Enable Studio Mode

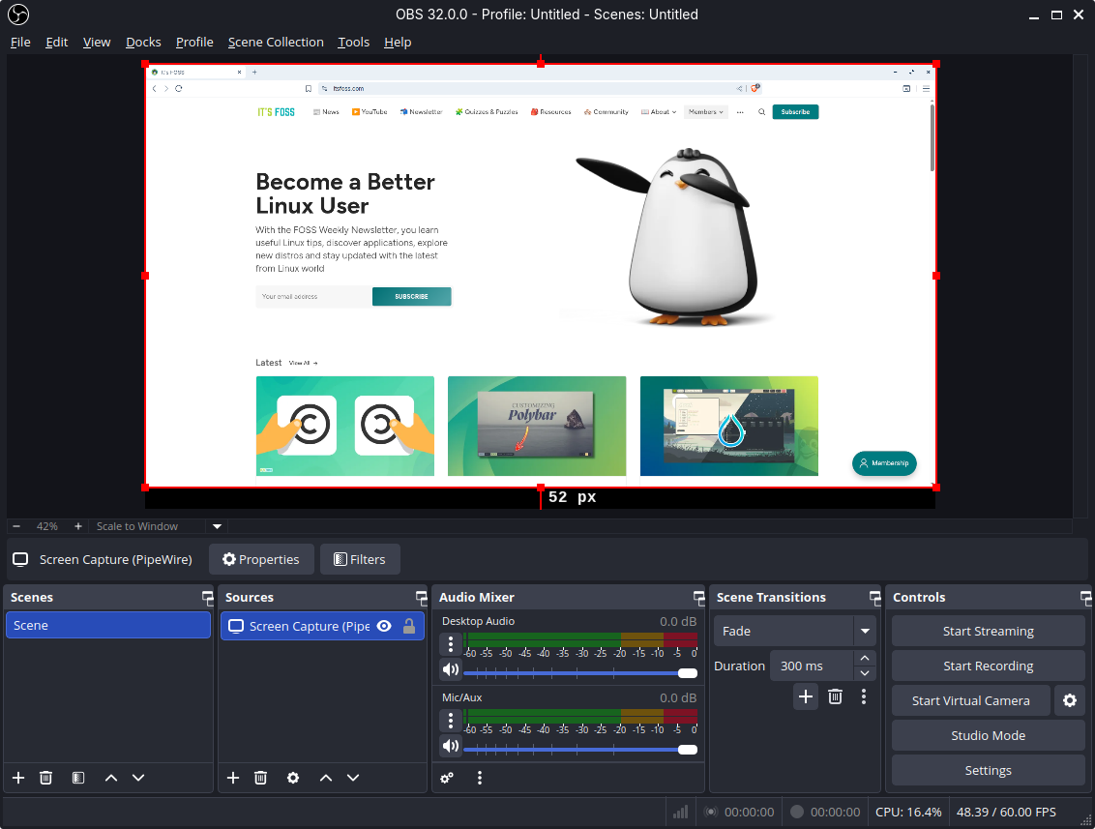point(988,735)
